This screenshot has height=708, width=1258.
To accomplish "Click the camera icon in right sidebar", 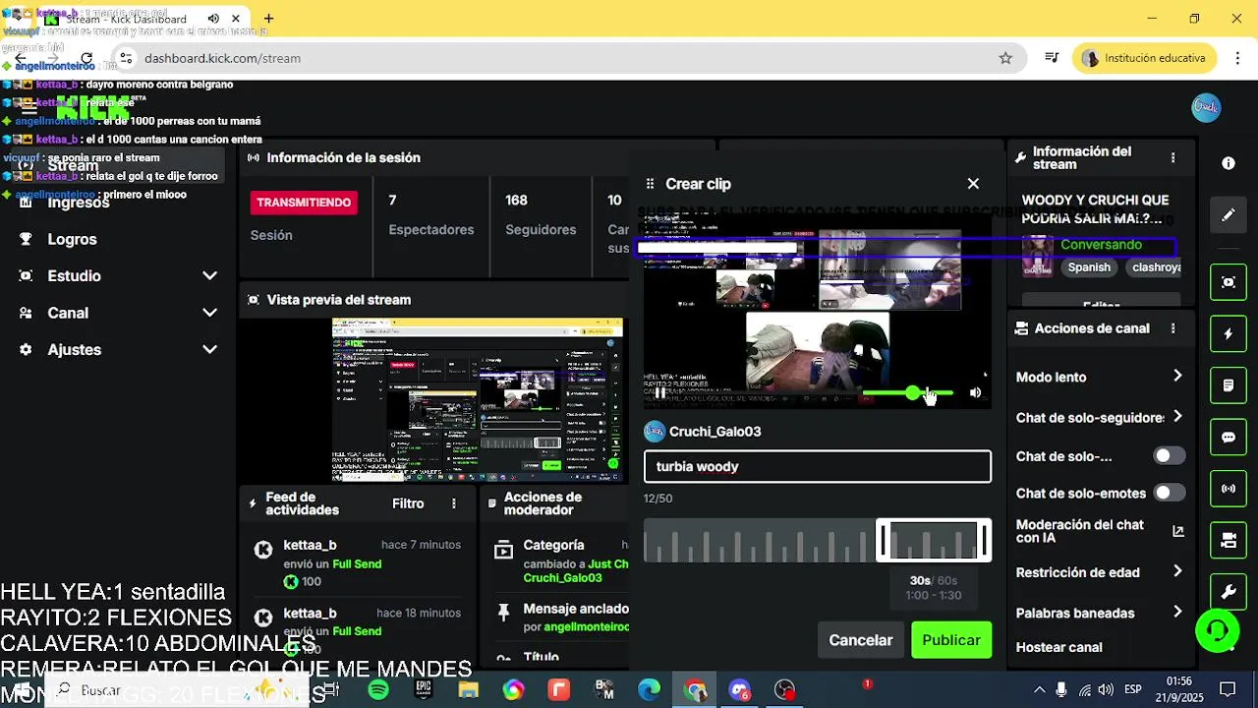I will [1229, 540].
